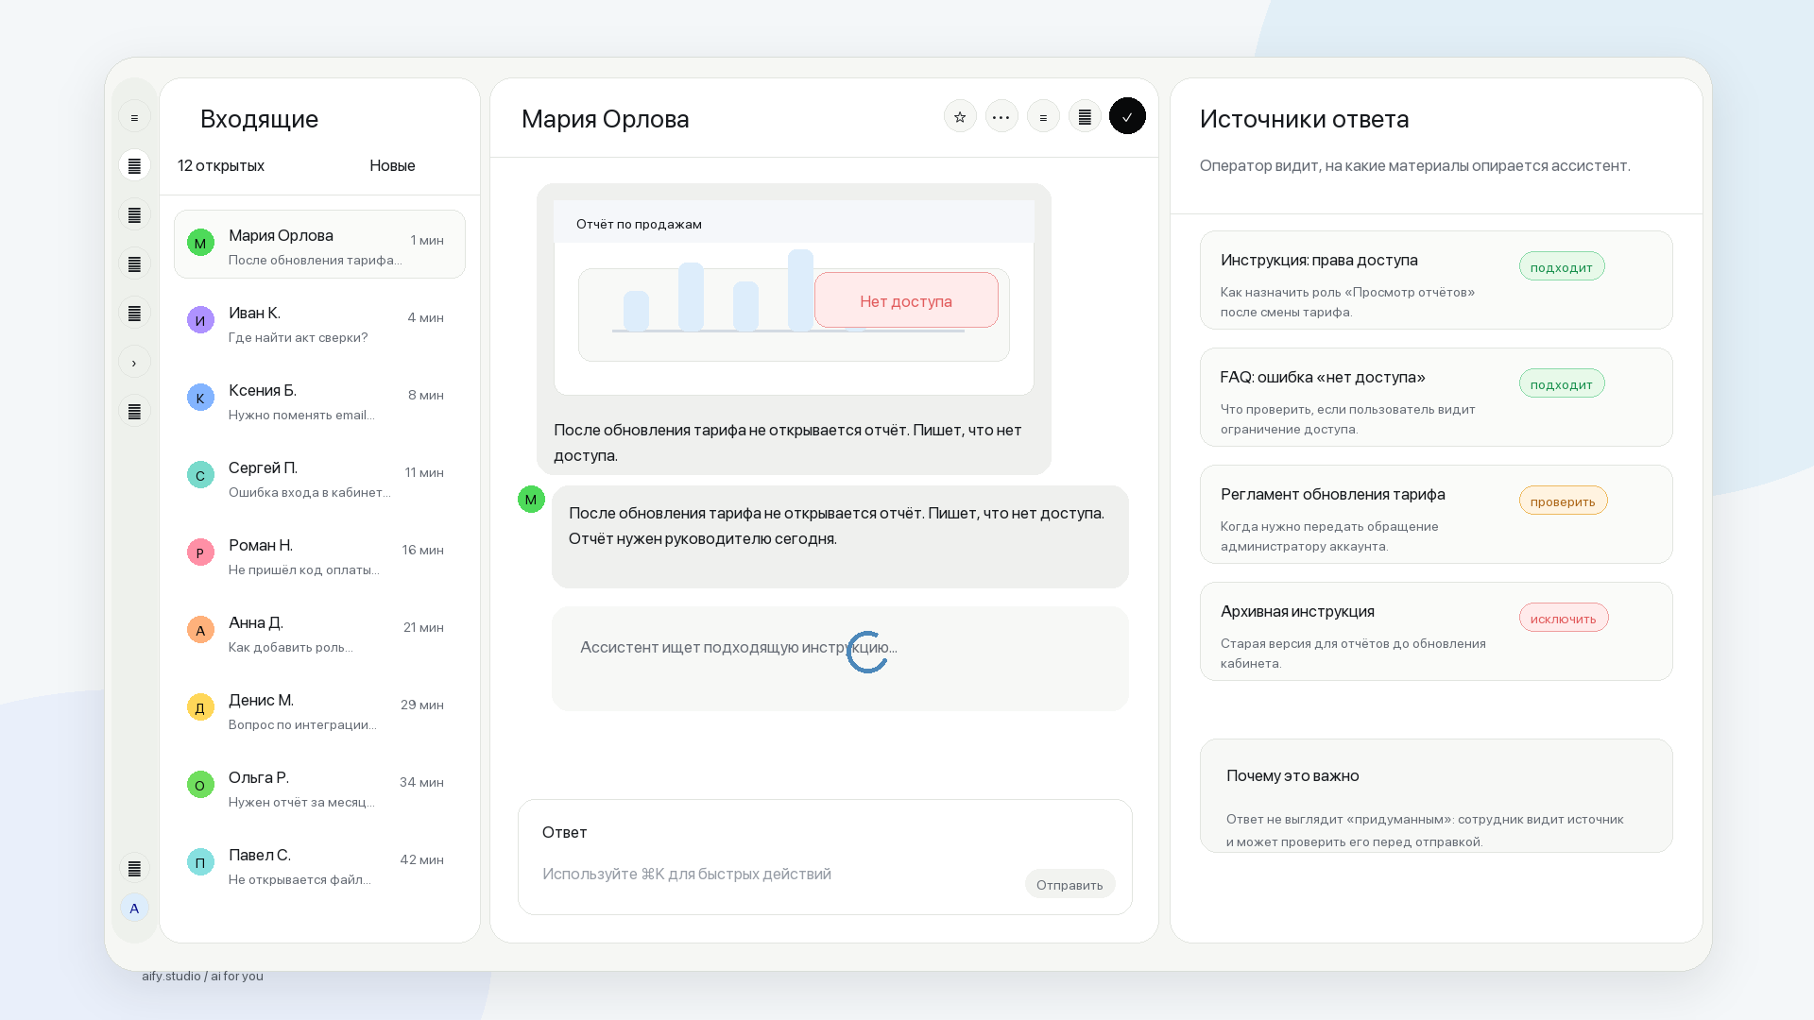Screen dimensions: 1814x1020
Task: Switch to the Новые tab
Action: [x=392, y=165]
